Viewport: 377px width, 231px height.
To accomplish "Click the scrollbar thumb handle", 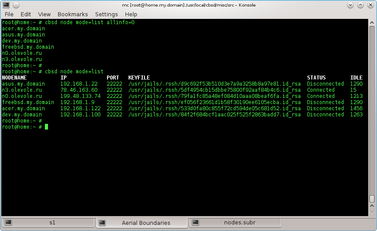I will point(372,199).
